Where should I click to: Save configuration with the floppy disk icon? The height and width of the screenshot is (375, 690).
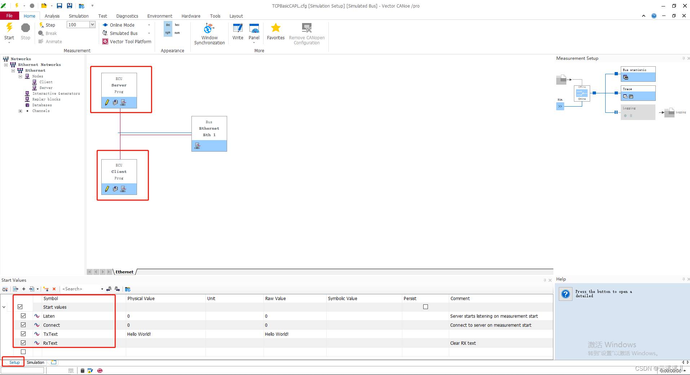pyautogui.click(x=59, y=6)
